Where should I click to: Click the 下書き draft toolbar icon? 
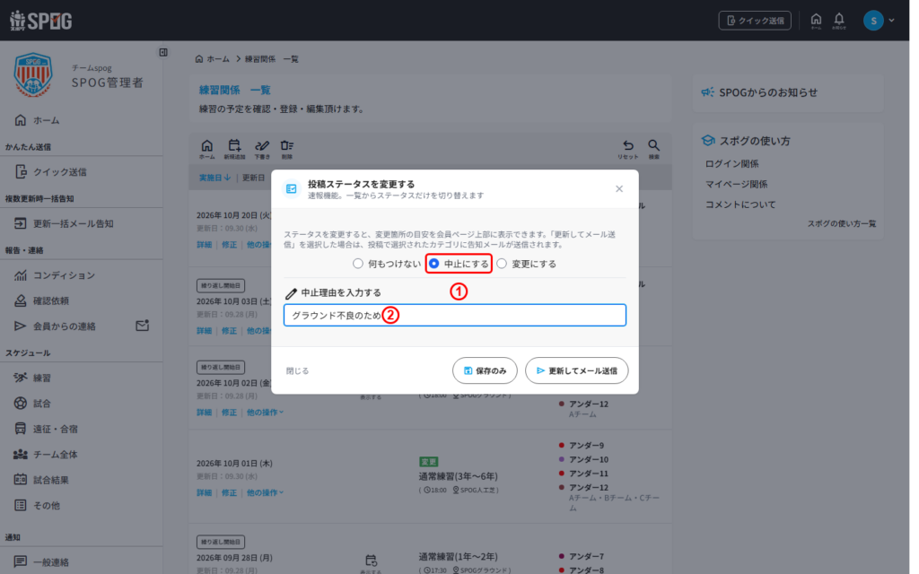click(x=262, y=149)
